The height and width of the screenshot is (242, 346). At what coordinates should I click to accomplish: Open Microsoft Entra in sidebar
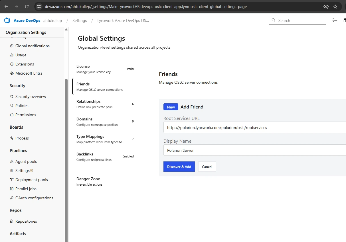click(x=29, y=73)
